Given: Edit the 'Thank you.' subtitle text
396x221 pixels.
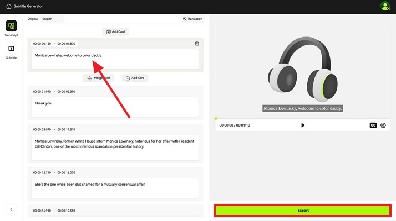Looking at the screenshot, I should pyautogui.click(x=115, y=107).
